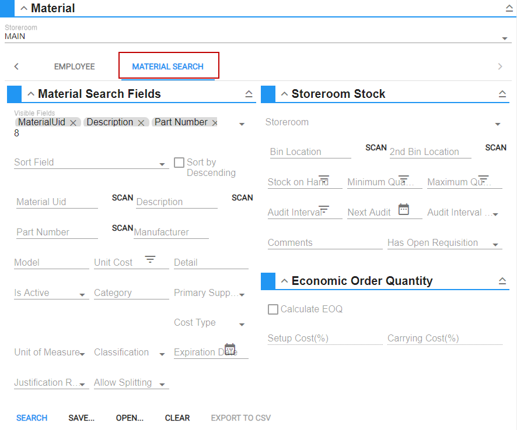
Task: Click the Audit Interval filter icon
Action: point(324,209)
